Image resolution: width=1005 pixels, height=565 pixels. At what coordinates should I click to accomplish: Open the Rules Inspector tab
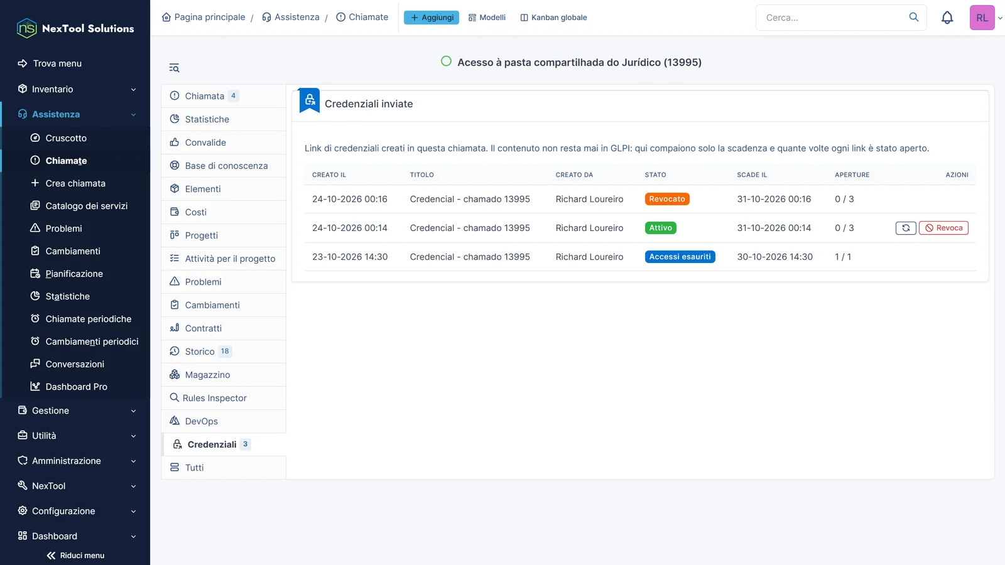click(224, 398)
